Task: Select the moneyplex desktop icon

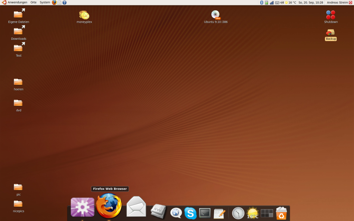Action: tap(84, 15)
